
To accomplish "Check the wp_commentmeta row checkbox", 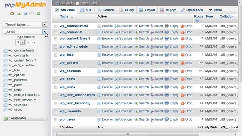I will click(56, 26).
